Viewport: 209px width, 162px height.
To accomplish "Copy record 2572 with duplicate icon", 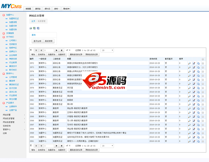I will tap(198, 63).
